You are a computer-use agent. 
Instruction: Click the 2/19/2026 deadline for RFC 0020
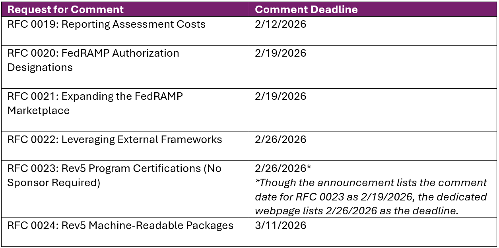(280, 53)
